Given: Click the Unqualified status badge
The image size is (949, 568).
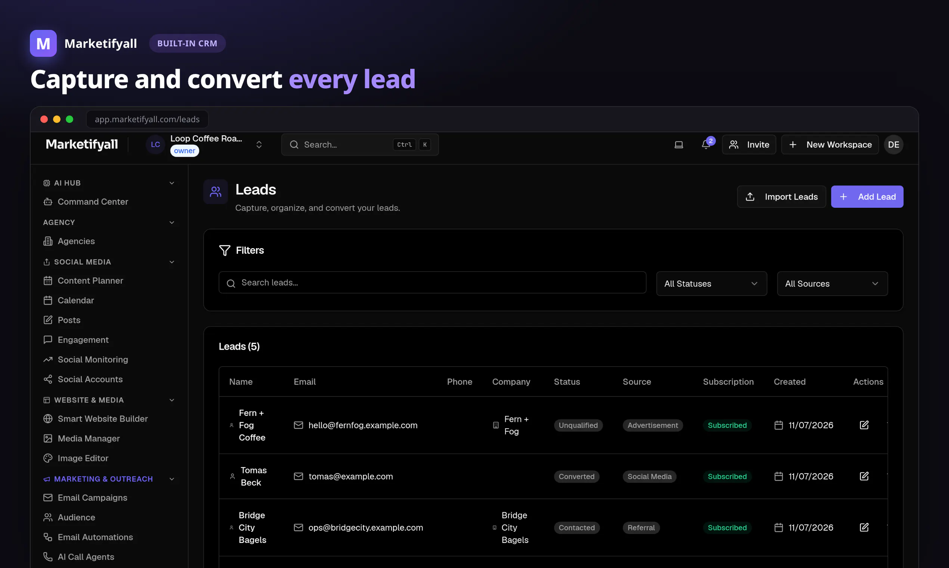Looking at the screenshot, I should coord(578,425).
